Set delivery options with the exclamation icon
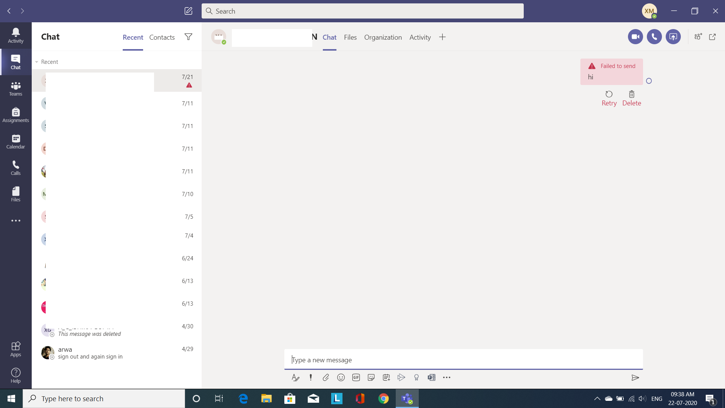Screen dimensions: 725x408 coord(310,377)
